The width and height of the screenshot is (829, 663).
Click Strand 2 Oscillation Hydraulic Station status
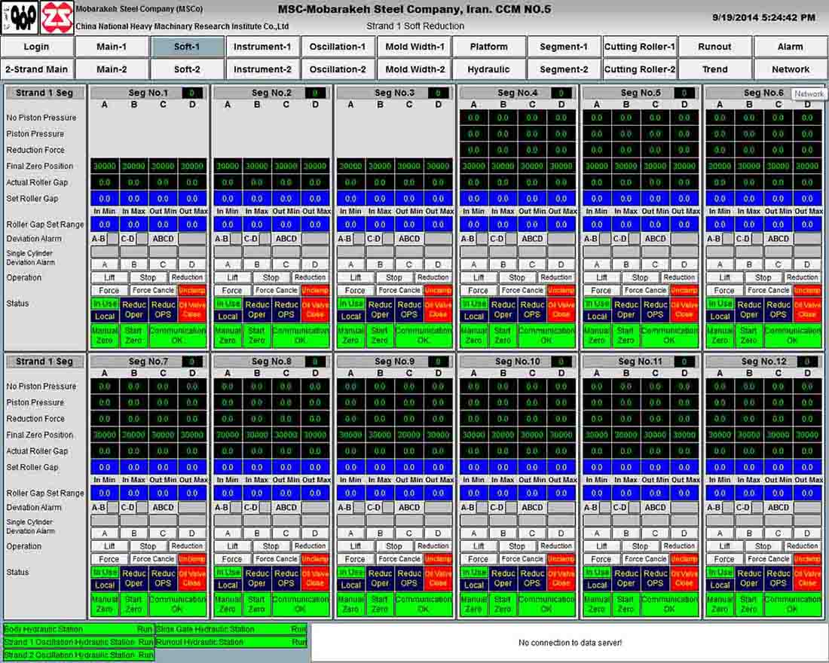(x=78, y=655)
